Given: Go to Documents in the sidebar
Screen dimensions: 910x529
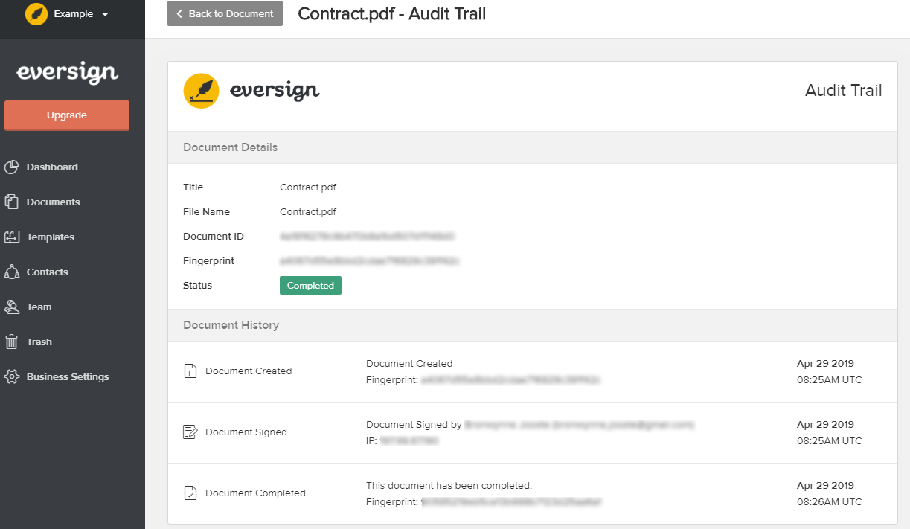Looking at the screenshot, I should tap(53, 202).
